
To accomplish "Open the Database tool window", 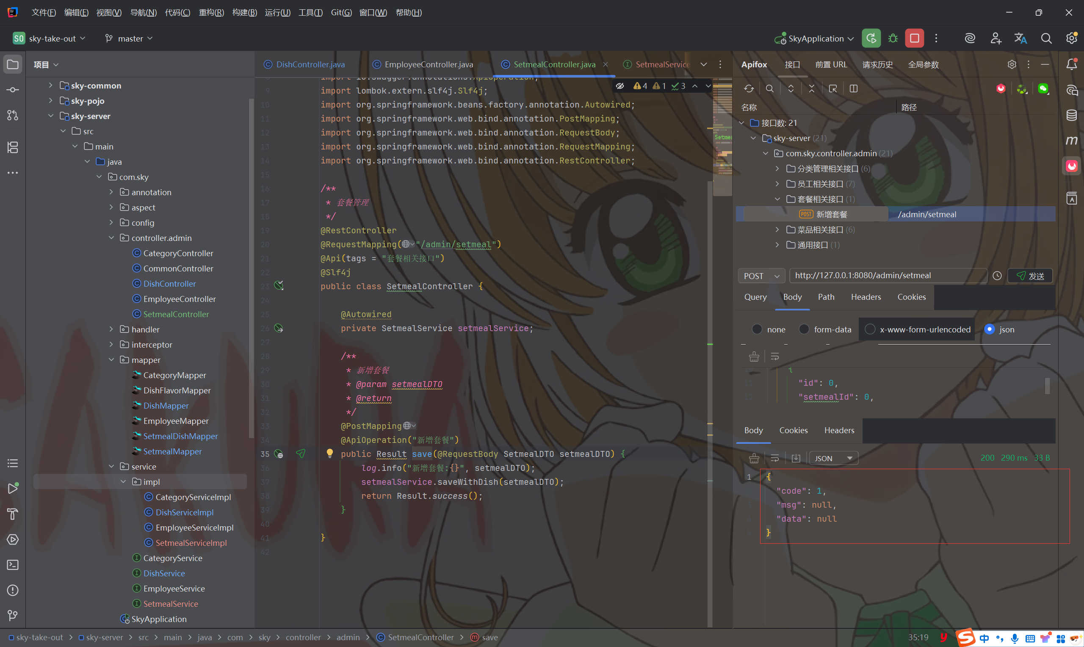I will click(x=1071, y=115).
